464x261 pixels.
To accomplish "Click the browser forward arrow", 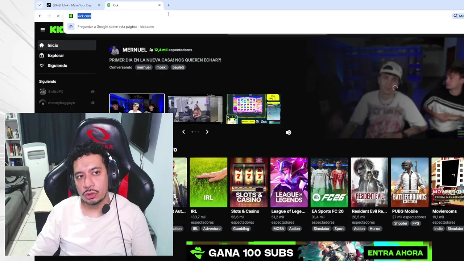I will point(49,16).
